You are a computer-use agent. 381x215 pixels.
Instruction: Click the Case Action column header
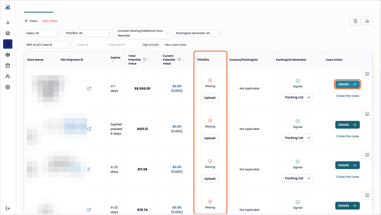click(x=334, y=60)
